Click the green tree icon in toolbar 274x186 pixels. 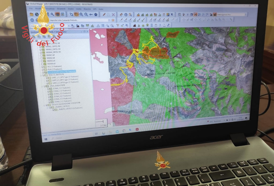(x=147, y=25)
